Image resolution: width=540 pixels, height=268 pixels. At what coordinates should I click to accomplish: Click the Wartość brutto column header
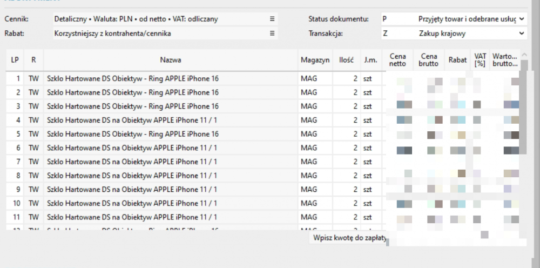pos(505,60)
